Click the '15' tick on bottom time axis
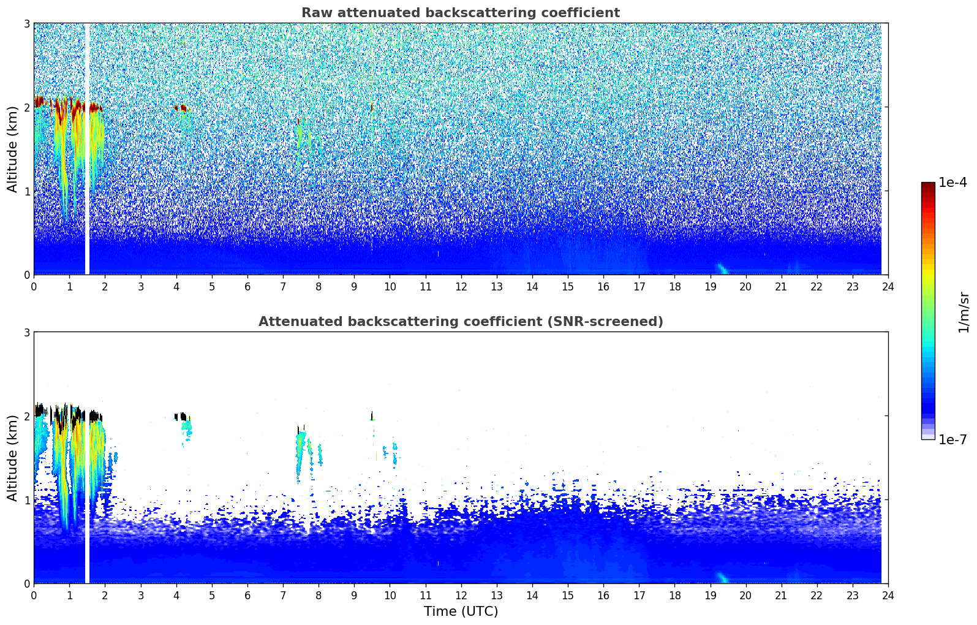The height and width of the screenshot is (625, 977). click(x=567, y=595)
